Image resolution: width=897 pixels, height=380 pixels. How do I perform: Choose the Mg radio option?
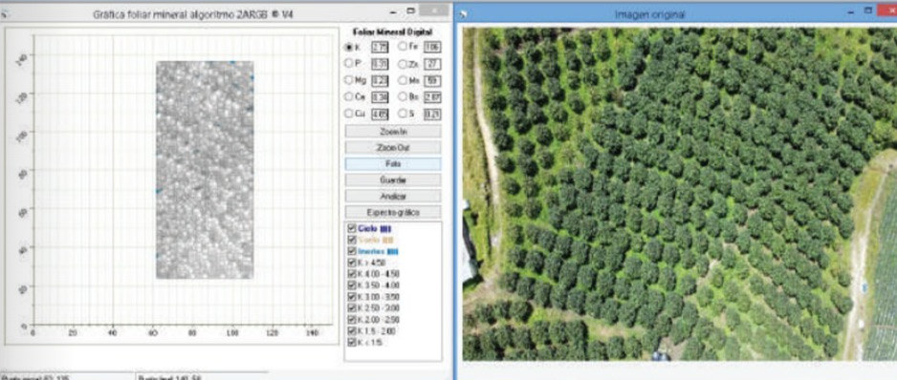pyautogui.click(x=348, y=80)
